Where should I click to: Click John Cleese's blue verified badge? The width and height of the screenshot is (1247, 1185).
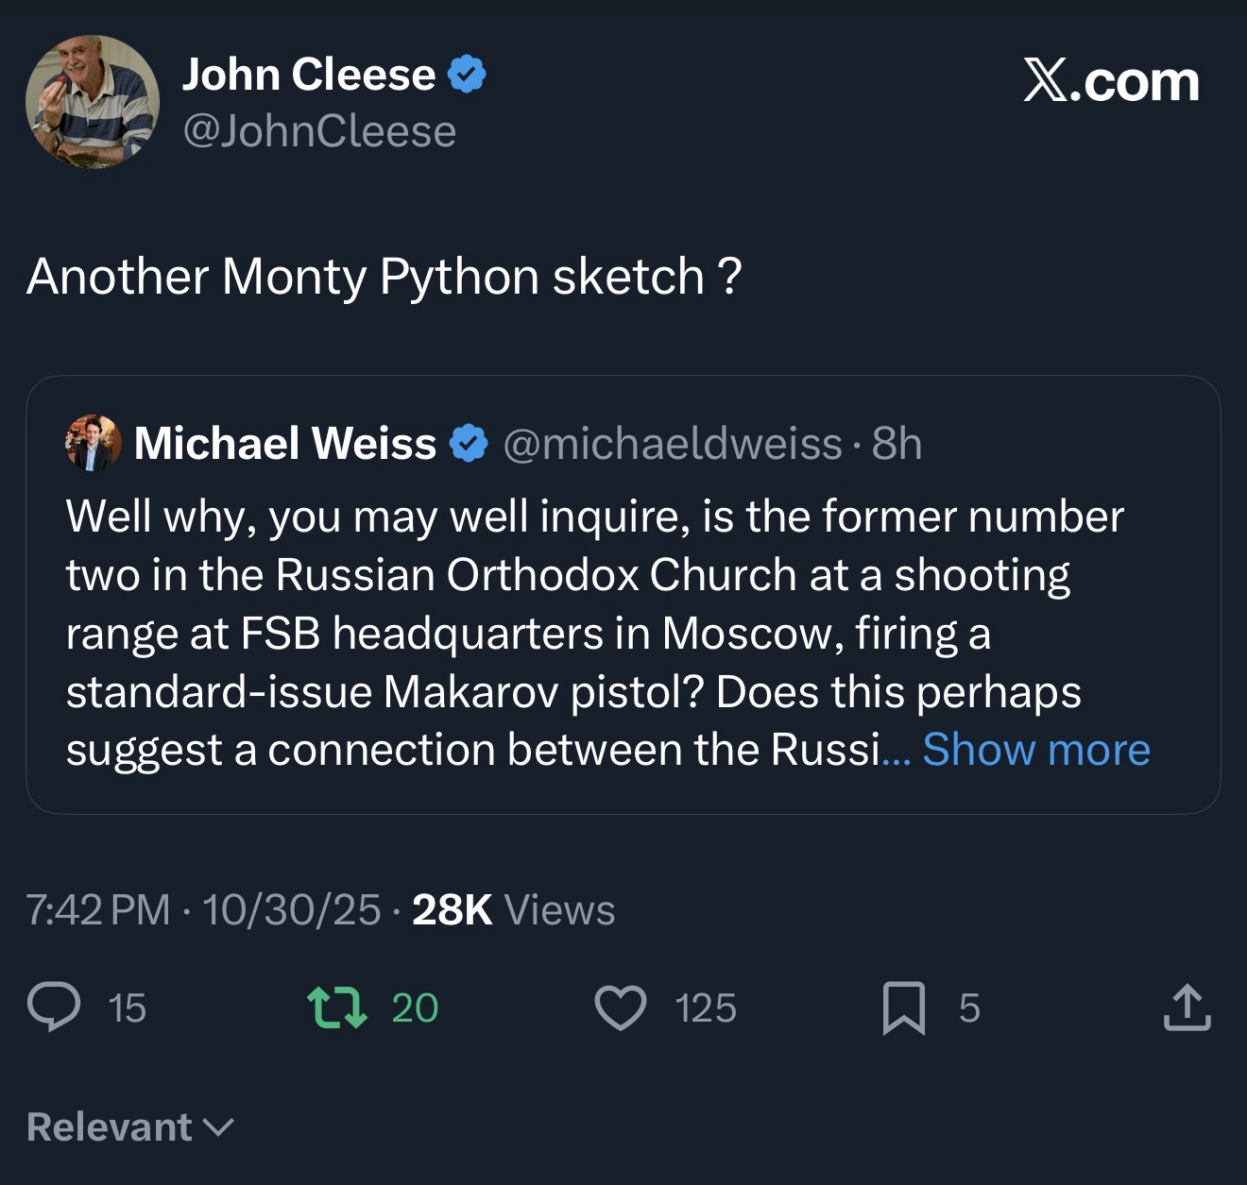pos(467,75)
